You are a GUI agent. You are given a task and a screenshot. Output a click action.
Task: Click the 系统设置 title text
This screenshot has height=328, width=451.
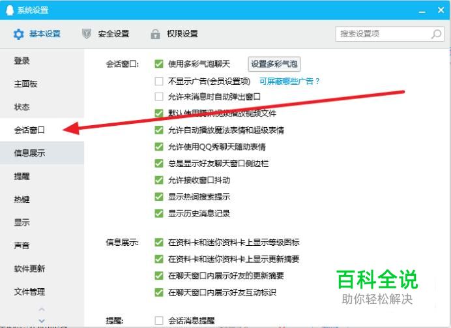coord(33,10)
